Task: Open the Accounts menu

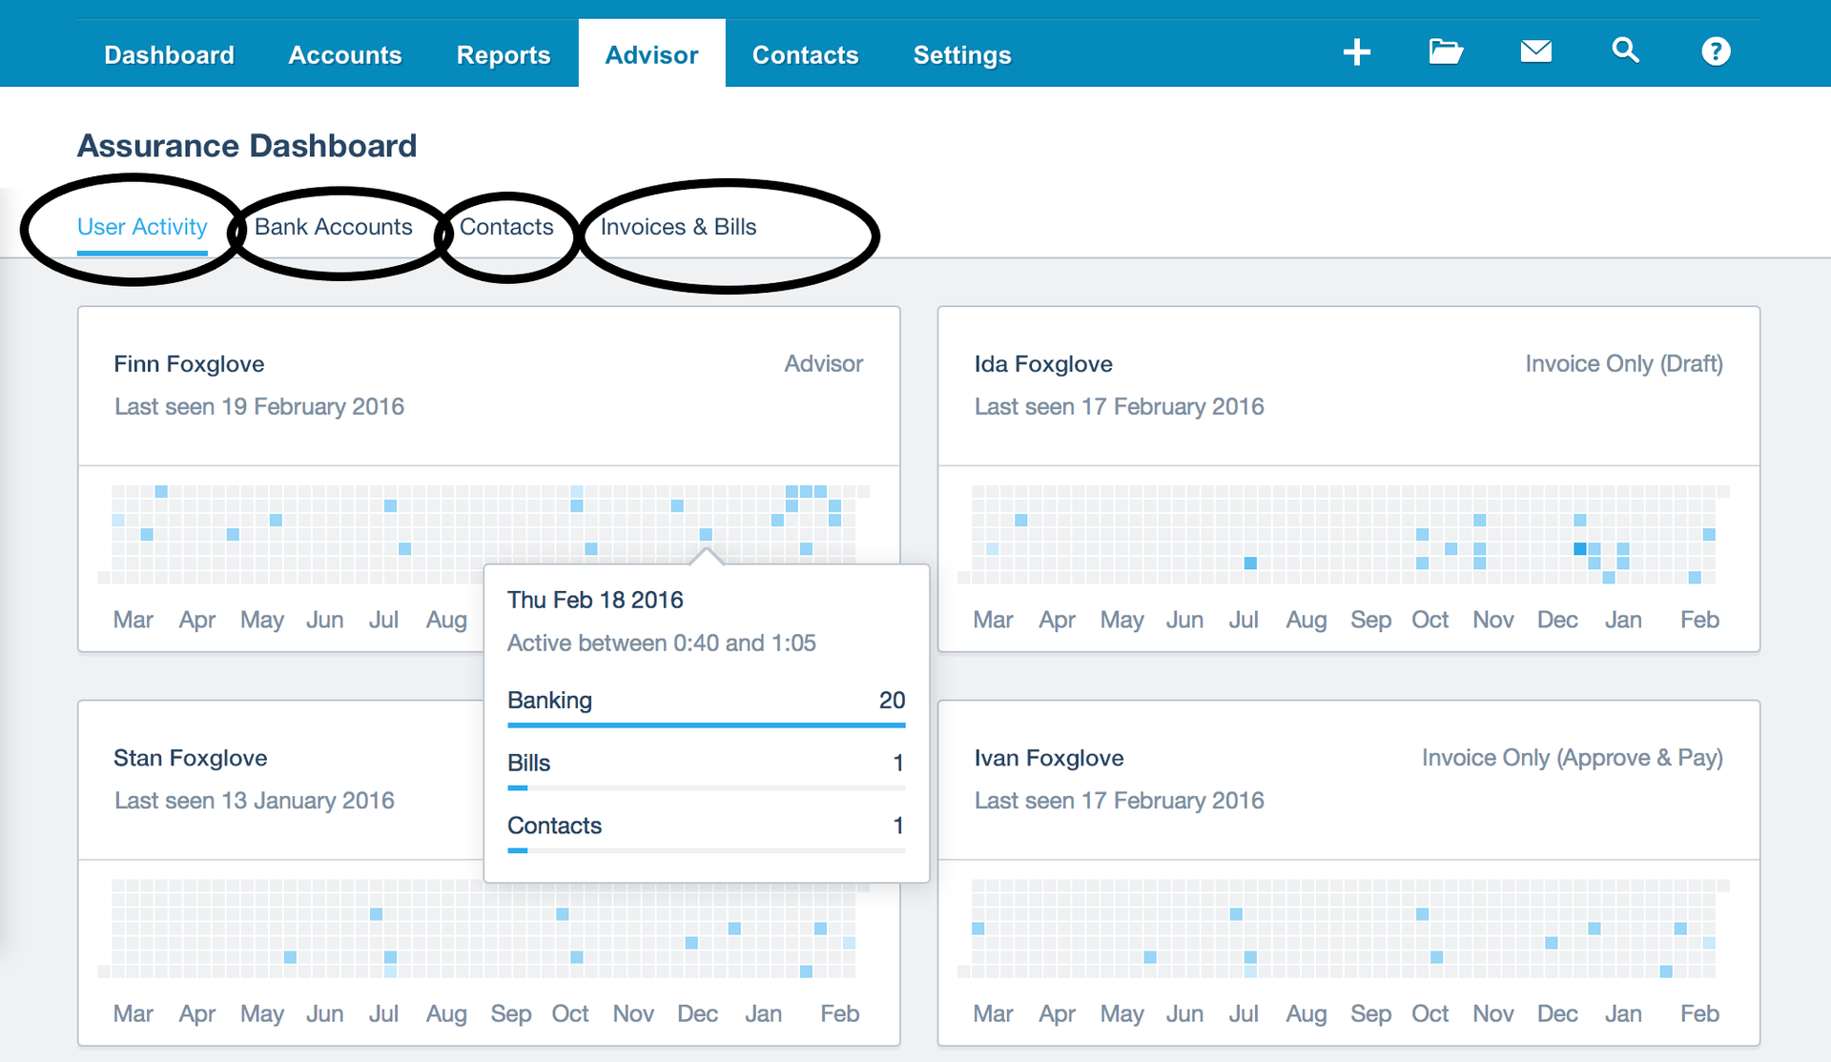Action: tap(344, 55)
